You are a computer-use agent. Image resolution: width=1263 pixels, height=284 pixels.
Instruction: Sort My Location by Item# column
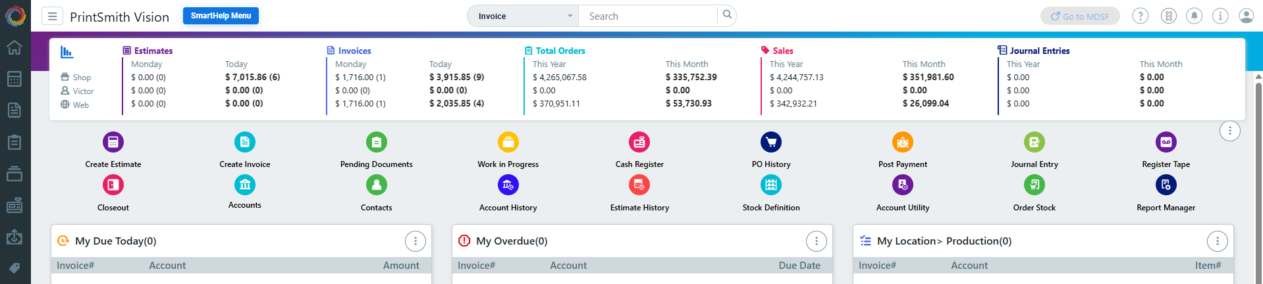click(x=1208, y=266)
